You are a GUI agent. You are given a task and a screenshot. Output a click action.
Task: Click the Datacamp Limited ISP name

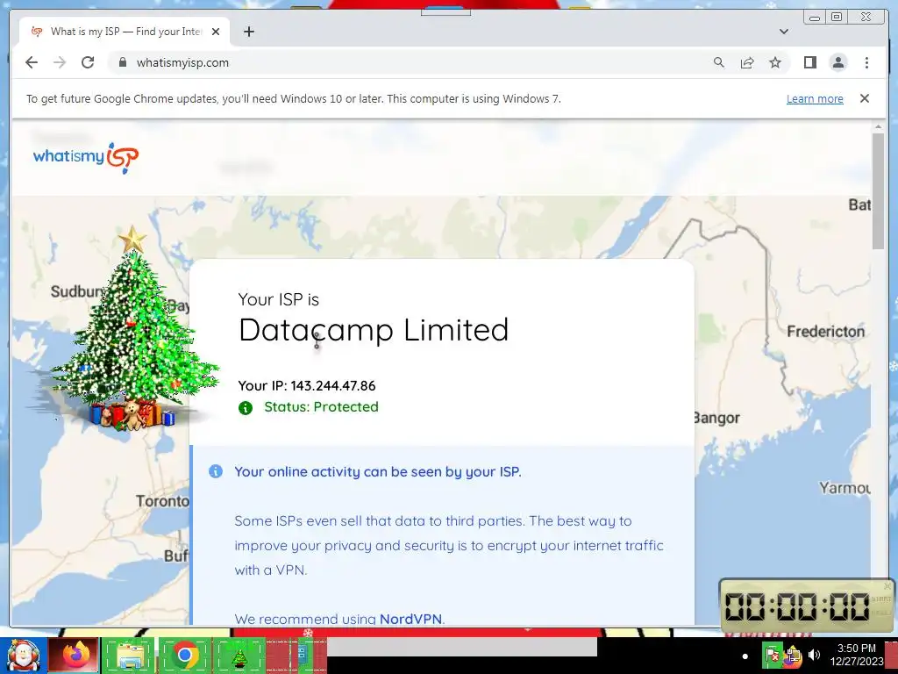(374, 330)
